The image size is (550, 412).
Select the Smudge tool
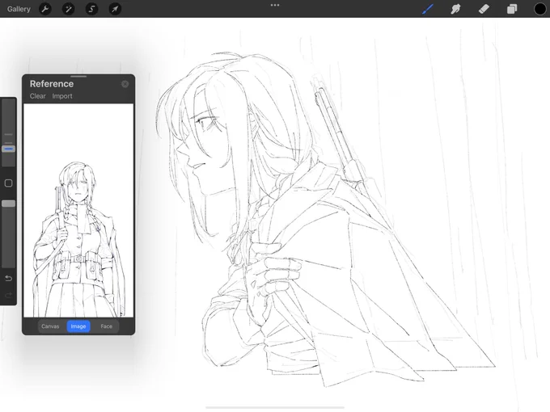pyautogui.click(x=455, y=9)
